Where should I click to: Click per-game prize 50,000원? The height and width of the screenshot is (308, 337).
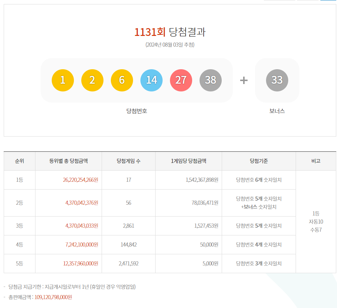point(210,245)
